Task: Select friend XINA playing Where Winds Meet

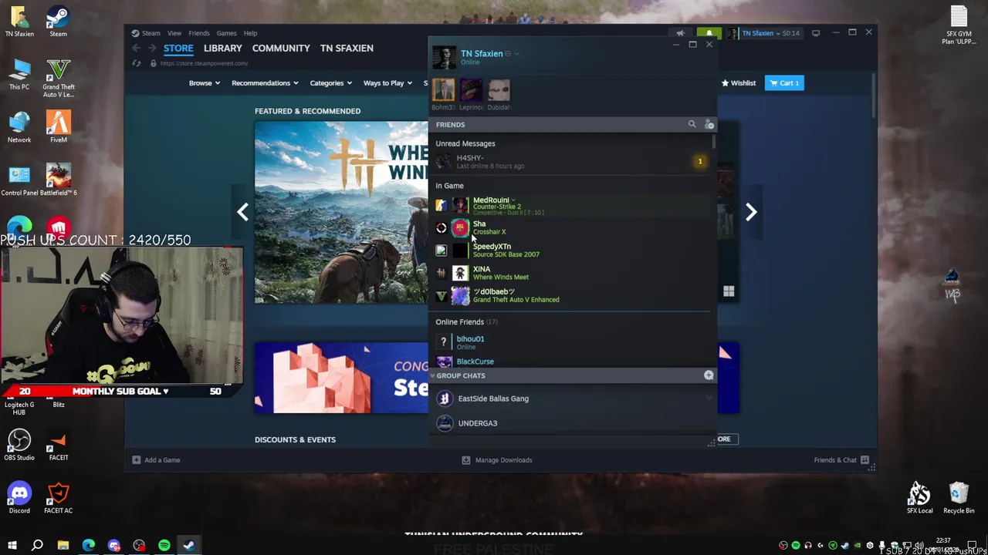Action: pyautogui.click(x=570, y=273)
